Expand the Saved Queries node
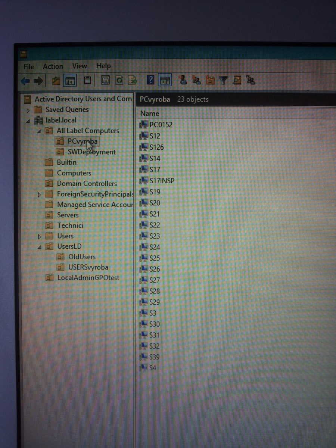The width and height of the screenshot is (336, 448). click(28, 111)
